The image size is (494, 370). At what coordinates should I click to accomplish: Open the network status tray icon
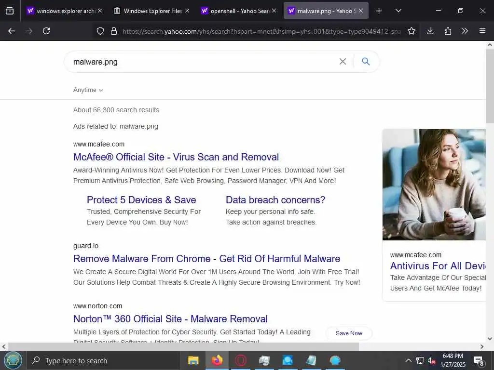pos(420,360)
